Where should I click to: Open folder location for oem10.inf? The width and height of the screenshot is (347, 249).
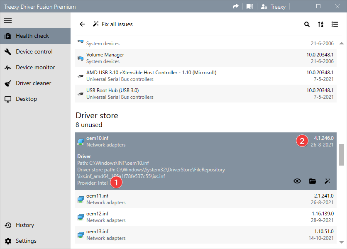[x=313, y=181]
